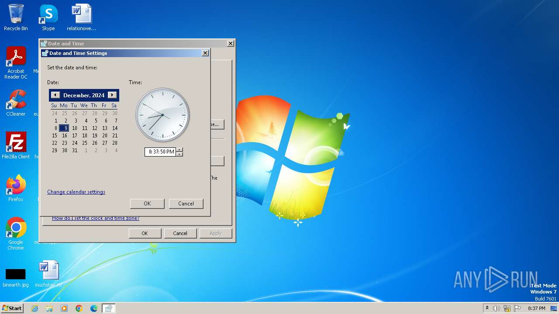Close Date and Time Settings dialog
Image resolution: width=559 pixels, height=314 pixels.
[205, 53]
